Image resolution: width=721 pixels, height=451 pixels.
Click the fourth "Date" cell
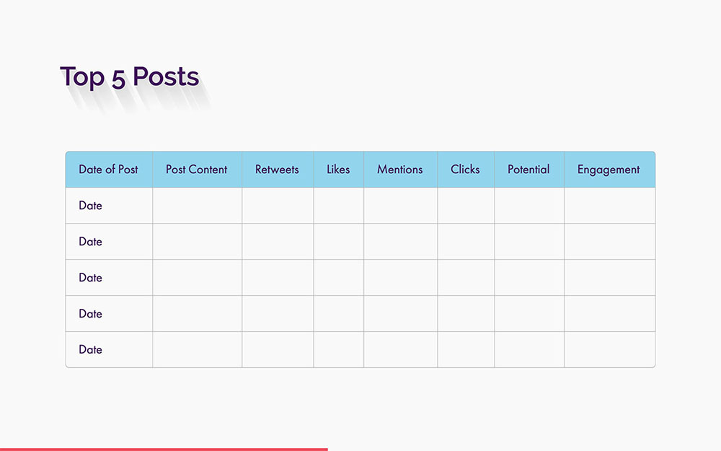tap(90, 313)
